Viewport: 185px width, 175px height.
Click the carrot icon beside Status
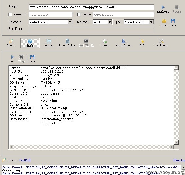pos(4,160)
